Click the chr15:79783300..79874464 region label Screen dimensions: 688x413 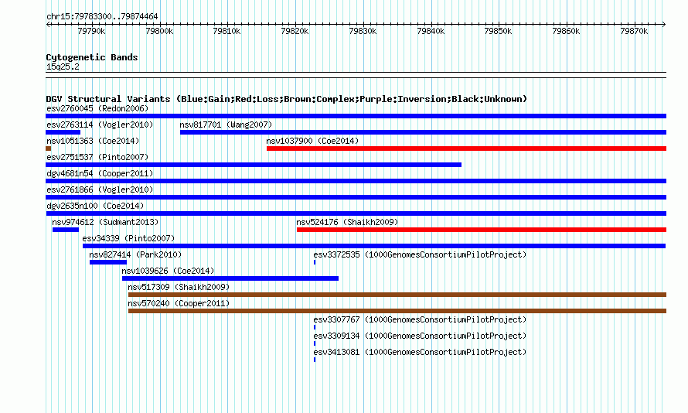(102, 16)
